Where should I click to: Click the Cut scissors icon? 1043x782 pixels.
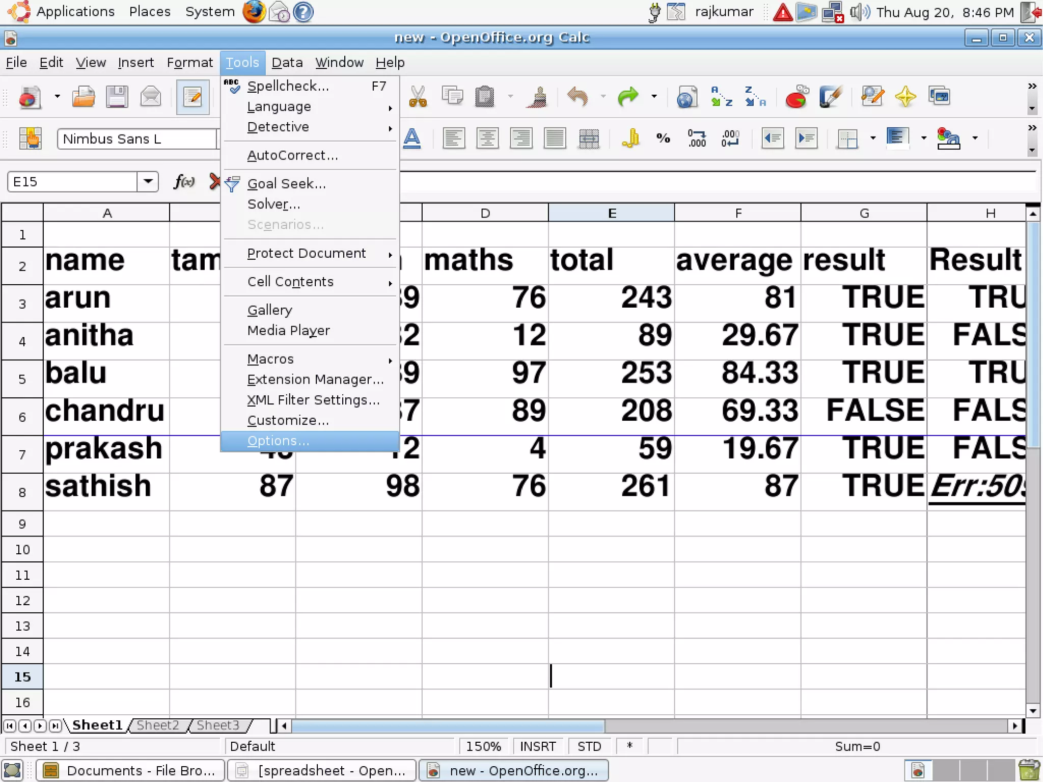[x=418, y=97]
